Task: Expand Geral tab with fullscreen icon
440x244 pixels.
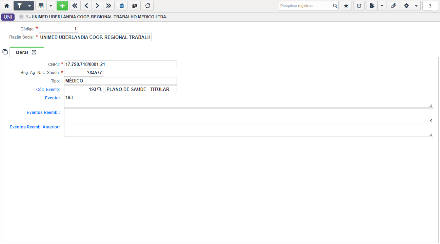Action: point(34,52)
